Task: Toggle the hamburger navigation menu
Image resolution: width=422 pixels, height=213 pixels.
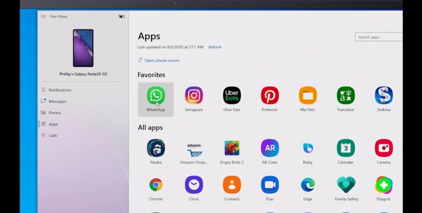Action: click(43, 16)
